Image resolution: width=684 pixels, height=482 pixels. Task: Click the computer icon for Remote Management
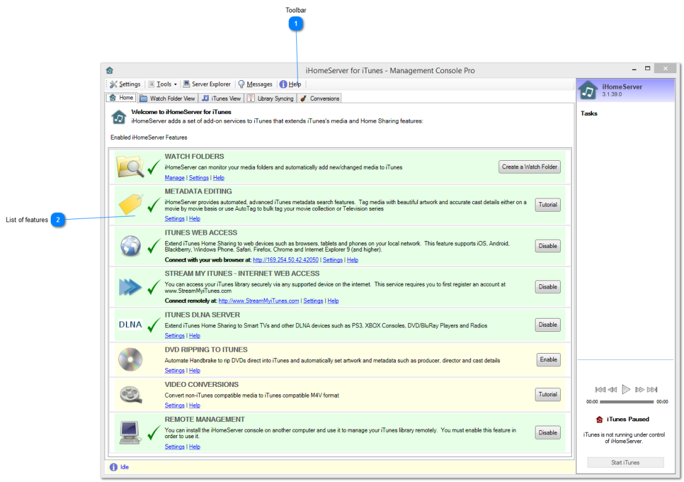(x=130, y=433)
